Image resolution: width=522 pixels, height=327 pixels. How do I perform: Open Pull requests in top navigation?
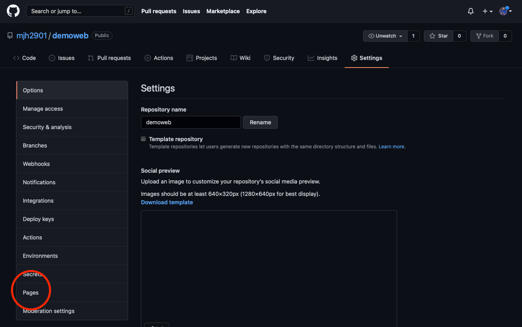point(159,11)
